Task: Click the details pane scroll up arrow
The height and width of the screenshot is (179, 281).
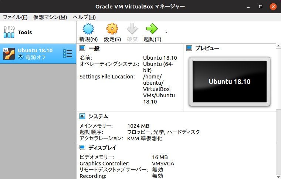Action: pos(278,46)
